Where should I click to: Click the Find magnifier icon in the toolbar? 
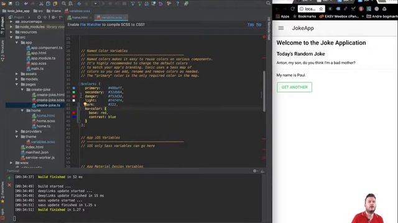point(63,4)
